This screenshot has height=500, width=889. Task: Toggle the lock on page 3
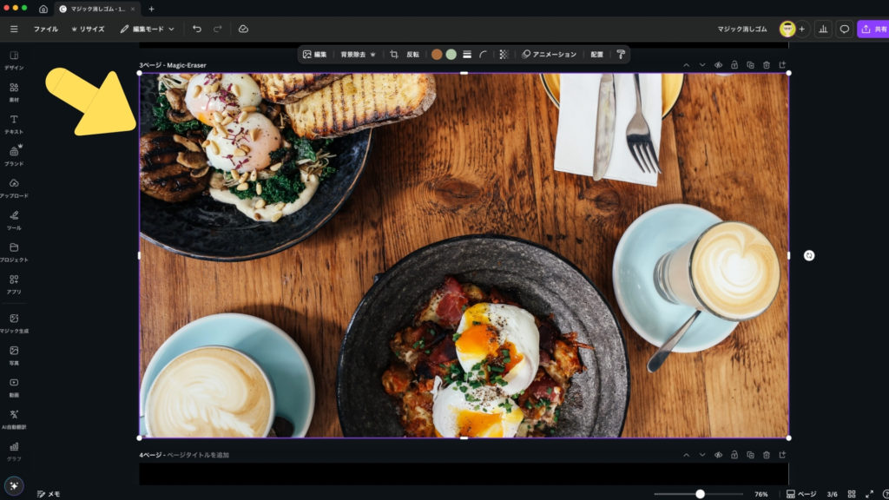[x=734, y=65]
